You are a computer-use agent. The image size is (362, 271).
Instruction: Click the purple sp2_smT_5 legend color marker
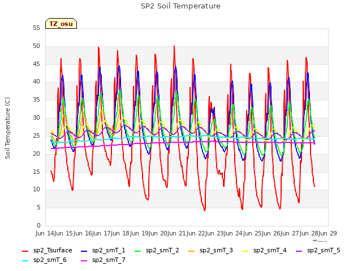pyautogui.click(x=299, y=251)
